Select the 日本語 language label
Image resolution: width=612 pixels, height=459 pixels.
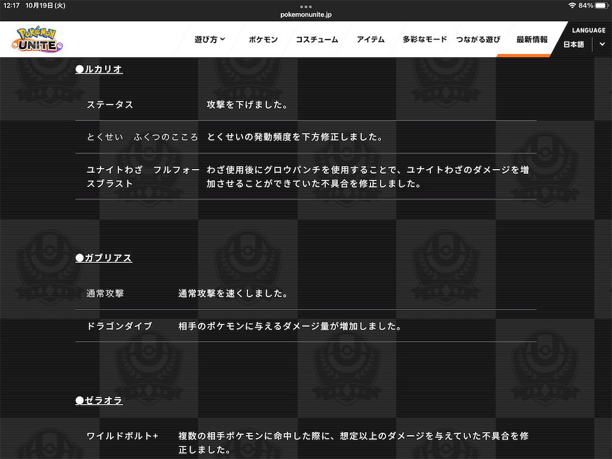point(573,44)
